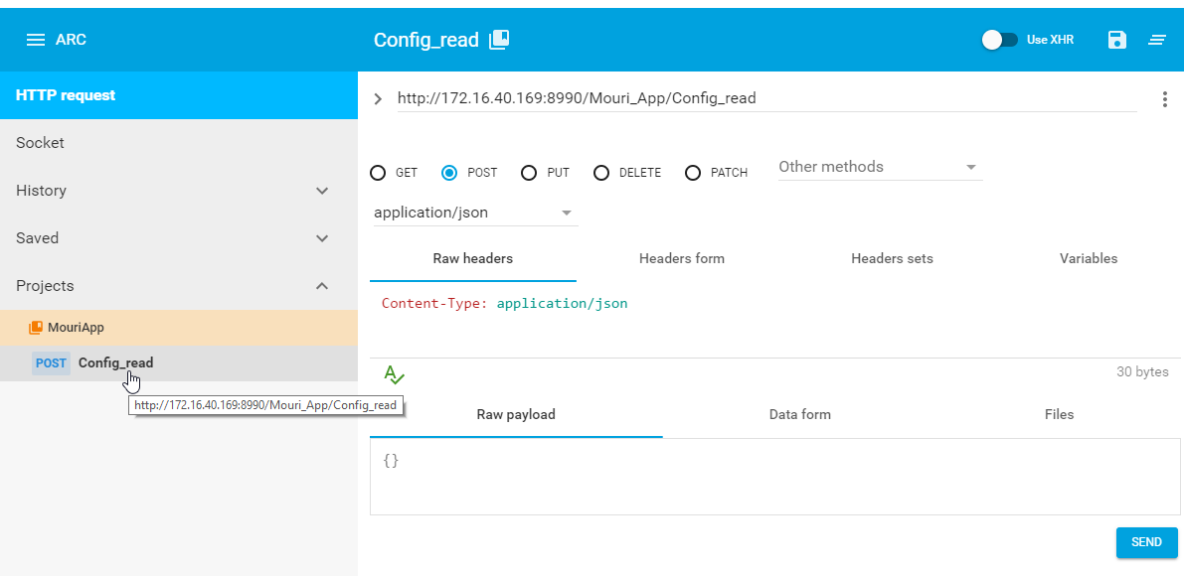Click the duplicate icon beside Config_read title
The height and width of the screenshot is (576, 1184).
point(498,39)
